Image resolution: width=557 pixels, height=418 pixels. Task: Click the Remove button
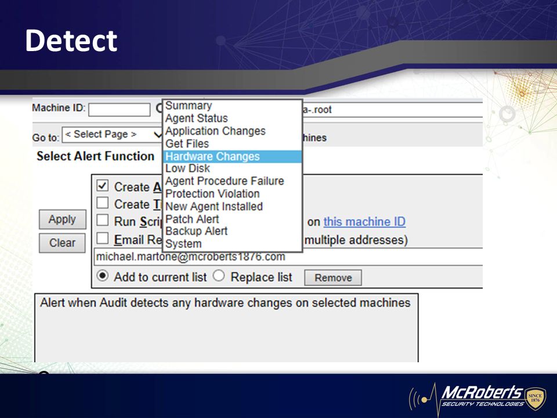point(333,278)
